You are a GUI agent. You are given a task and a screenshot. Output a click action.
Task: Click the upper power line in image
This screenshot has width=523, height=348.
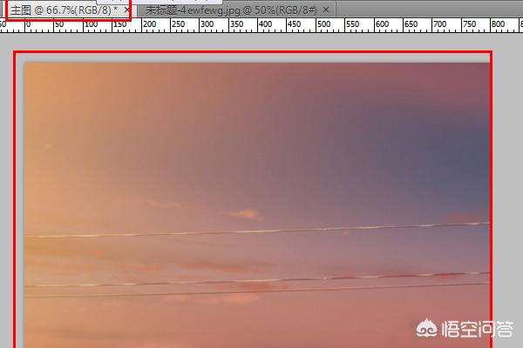click(x=261, y=230)
